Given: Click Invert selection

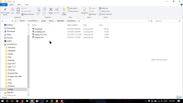Looking at the screenshot, I should coord(106,14).
